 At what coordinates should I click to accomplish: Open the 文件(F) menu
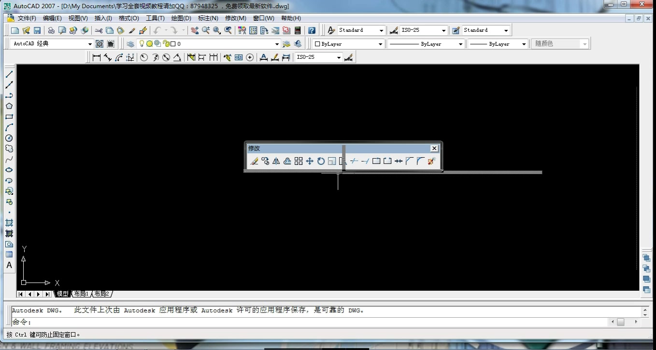(x=27, y=18)
